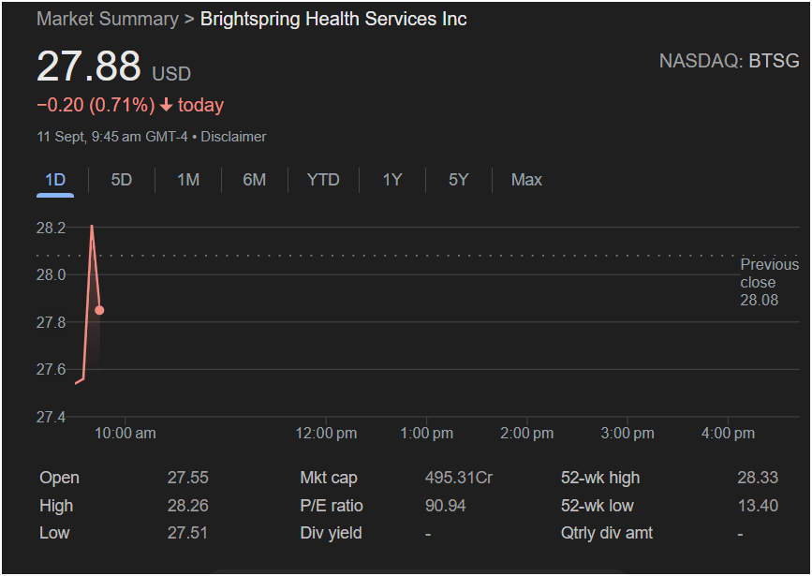Switch to the 5D chart tab
This screenshot has height=576, width=812.
pos(122,180)
